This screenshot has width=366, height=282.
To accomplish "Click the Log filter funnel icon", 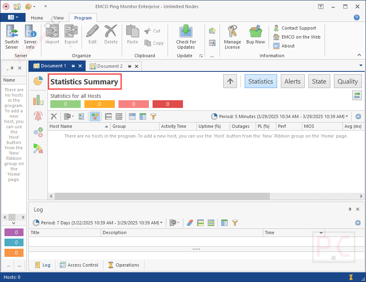I will pyautogui.click(x=235, y=223).
